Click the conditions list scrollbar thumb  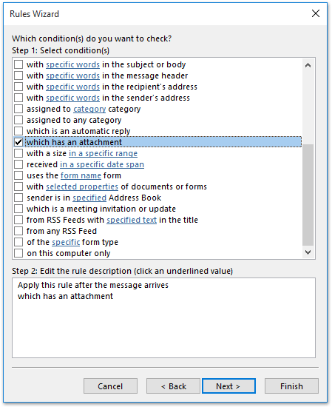(308, 195)
